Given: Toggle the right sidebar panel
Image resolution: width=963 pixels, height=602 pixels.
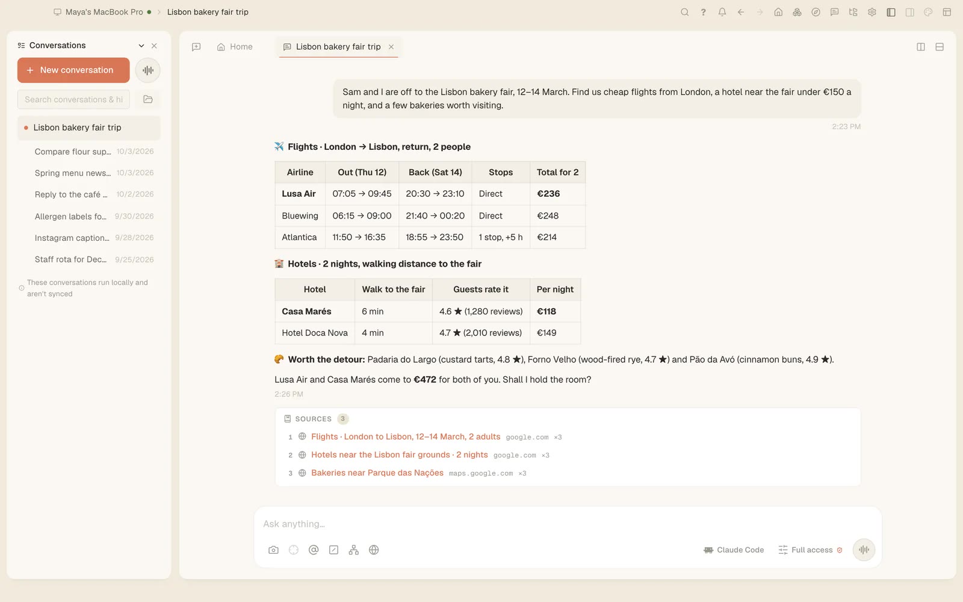Looking at the screenshot, I should pyautogui.click(x=909, y=12).
